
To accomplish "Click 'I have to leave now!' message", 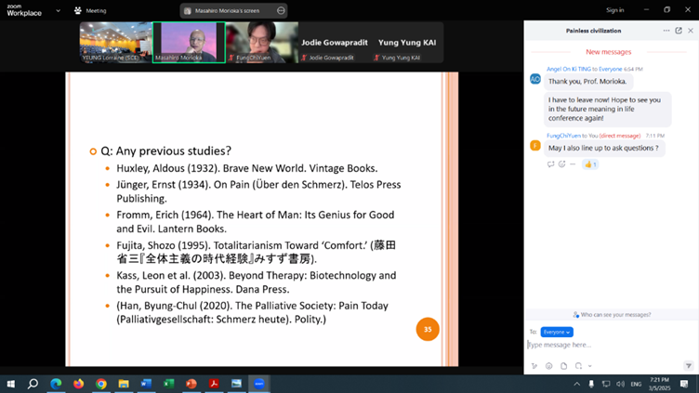I will (607, 110).
